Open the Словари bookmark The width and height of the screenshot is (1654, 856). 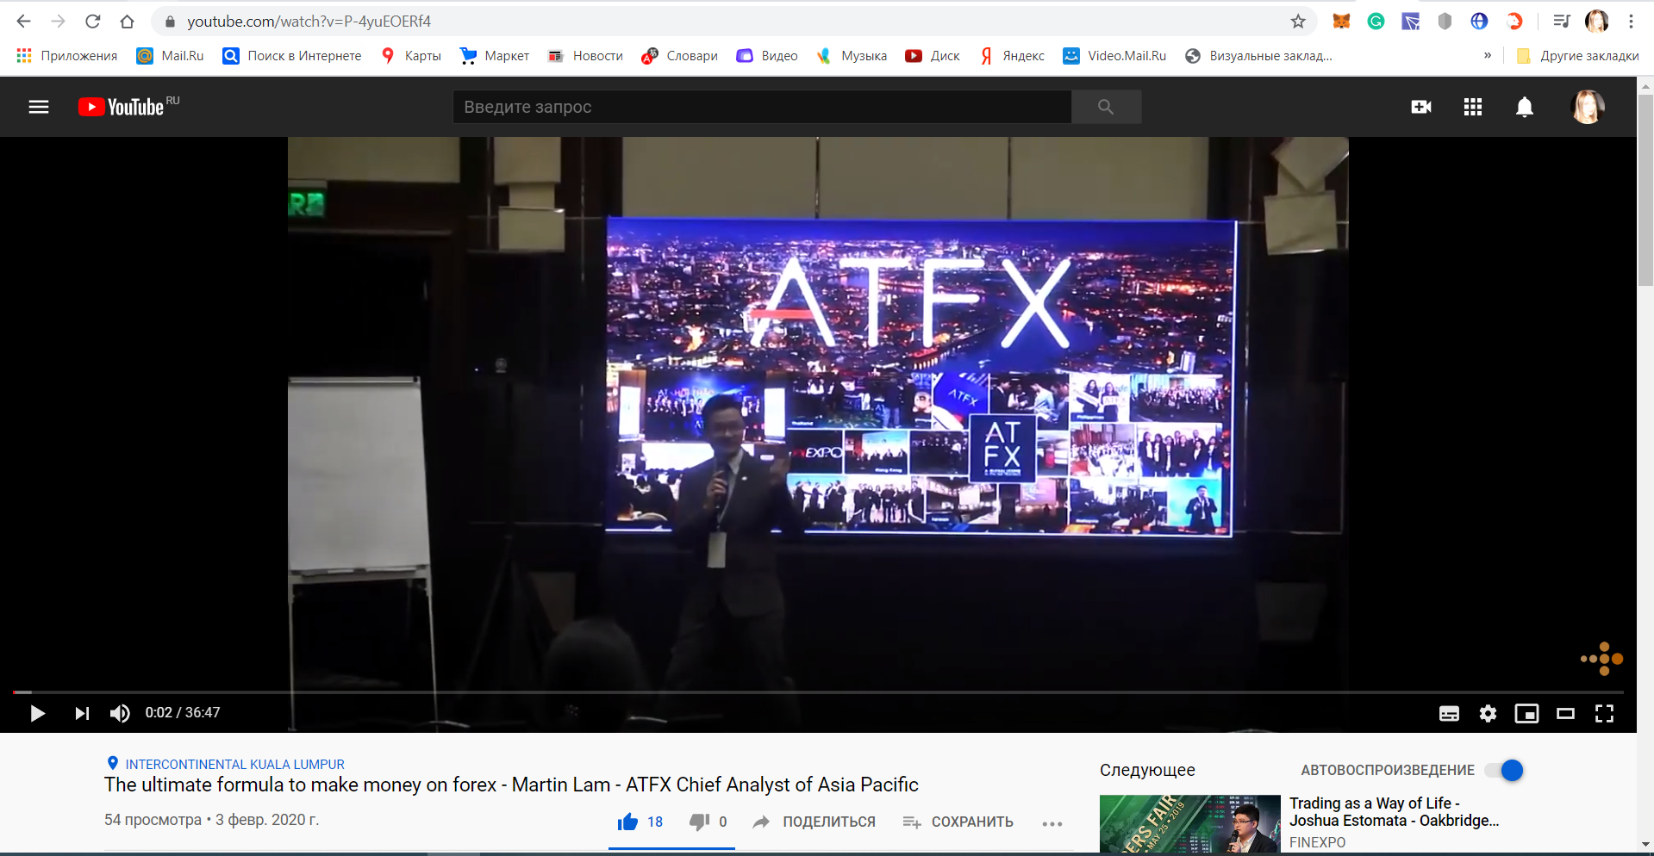point(680,56)
